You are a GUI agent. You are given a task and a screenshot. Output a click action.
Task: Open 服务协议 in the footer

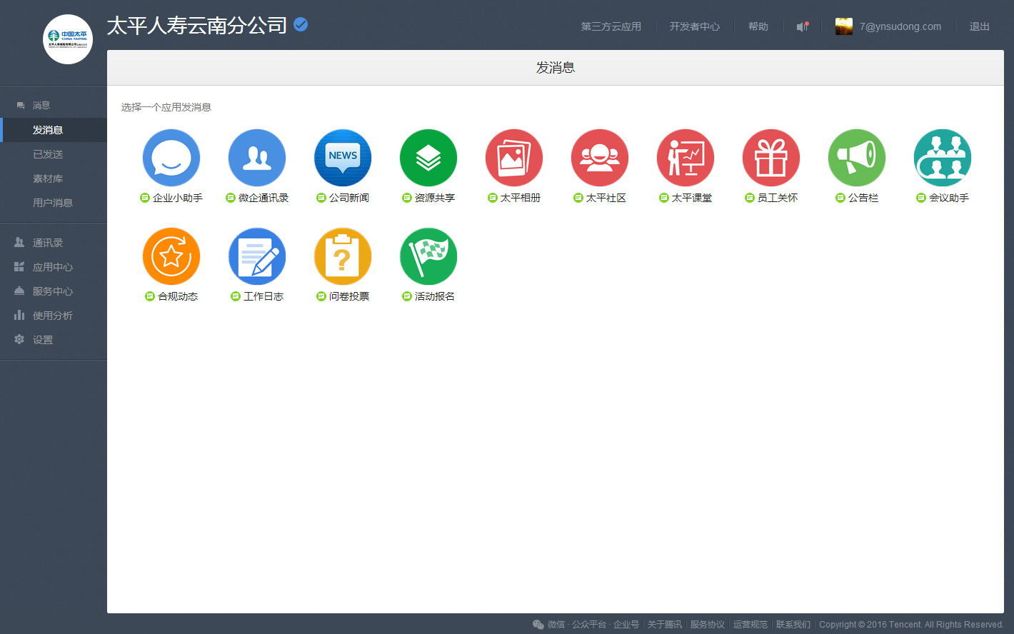pyautogui.click(x=708, y=625)
